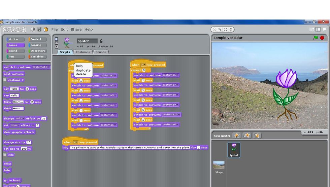Switch to the Costumes tab
Viewport: 330px width, 187px height.
pyautogui.click(x=82, y=52)
